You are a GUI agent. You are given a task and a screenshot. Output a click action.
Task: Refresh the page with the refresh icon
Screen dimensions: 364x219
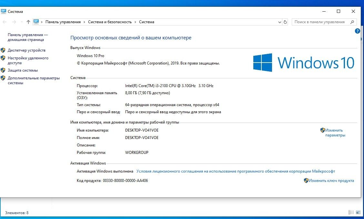coord(285,22)
